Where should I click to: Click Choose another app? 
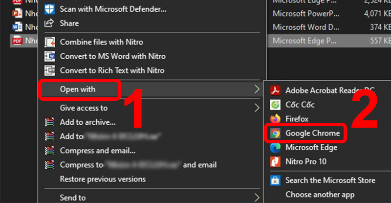click(320, 195)
